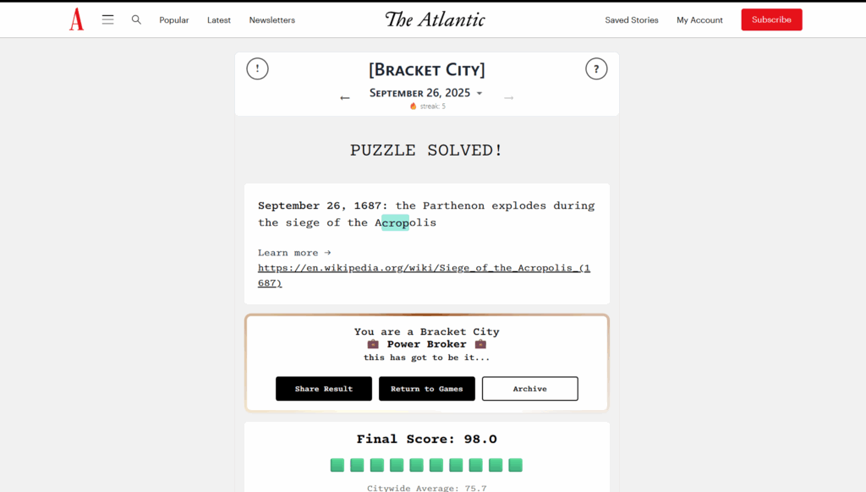The width and height of the screenshot is (866, 492).
Task: Expand the date selector dropdown
Action: point(480,93)
